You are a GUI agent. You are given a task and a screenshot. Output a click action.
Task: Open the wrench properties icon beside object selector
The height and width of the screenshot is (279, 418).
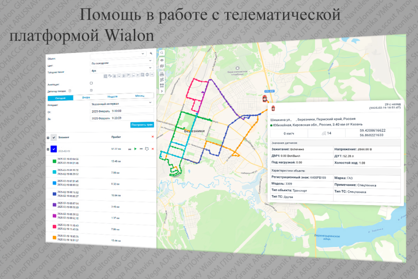151,53
